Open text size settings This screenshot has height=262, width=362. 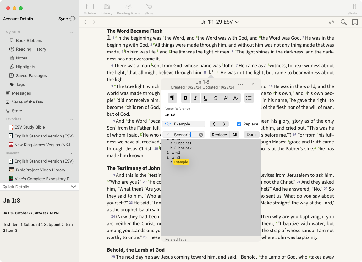click(332, 22)
